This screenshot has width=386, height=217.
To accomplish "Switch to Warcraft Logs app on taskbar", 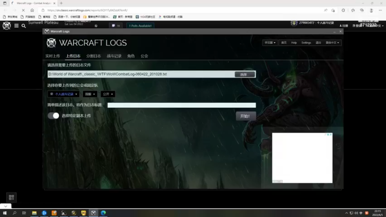I will click(93, 213).
